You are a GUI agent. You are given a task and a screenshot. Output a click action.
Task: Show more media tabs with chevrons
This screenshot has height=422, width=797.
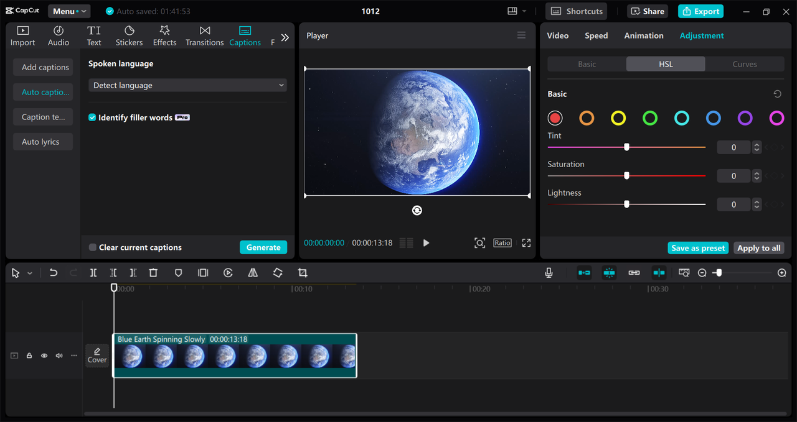[285, 37]
